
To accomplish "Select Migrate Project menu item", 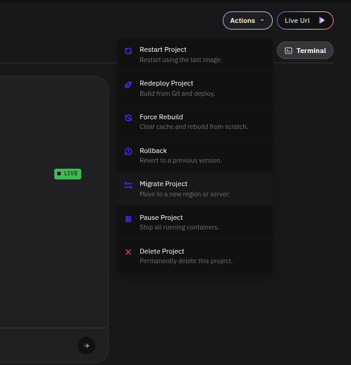I will (195, 189).
